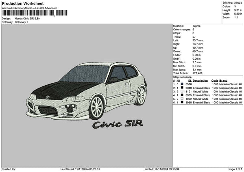Select the Height value '3.21 in'
The image size is (244, 172).
pyautogui.click(x=238, y=10)
